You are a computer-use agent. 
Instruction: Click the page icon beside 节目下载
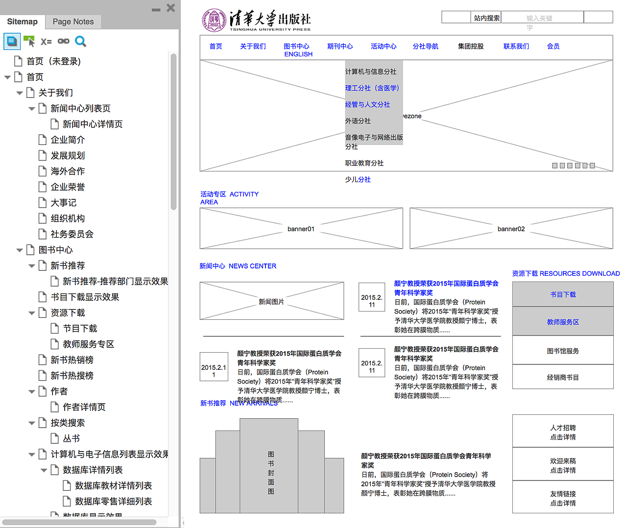(55, 329)
